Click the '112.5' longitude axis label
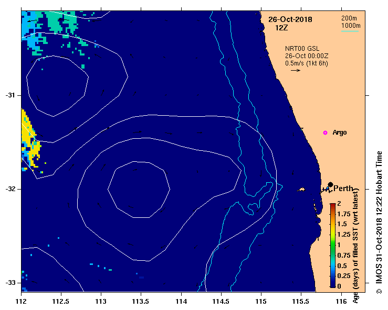The width and height of the screenshot is (388, 310). tap(61, 302)
